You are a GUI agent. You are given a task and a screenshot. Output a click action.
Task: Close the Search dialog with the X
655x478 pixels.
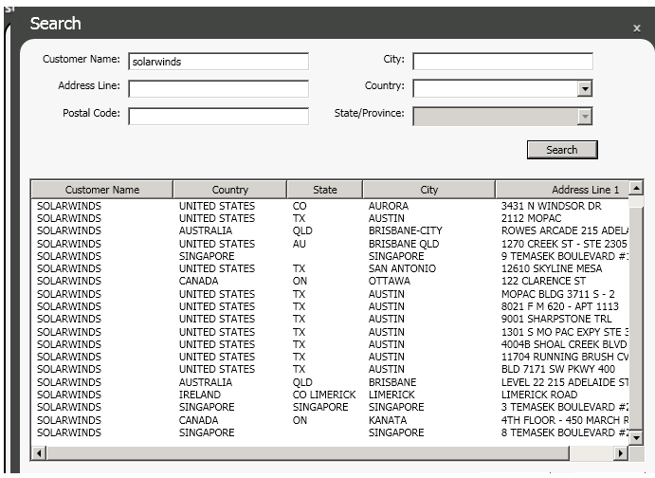636,28
